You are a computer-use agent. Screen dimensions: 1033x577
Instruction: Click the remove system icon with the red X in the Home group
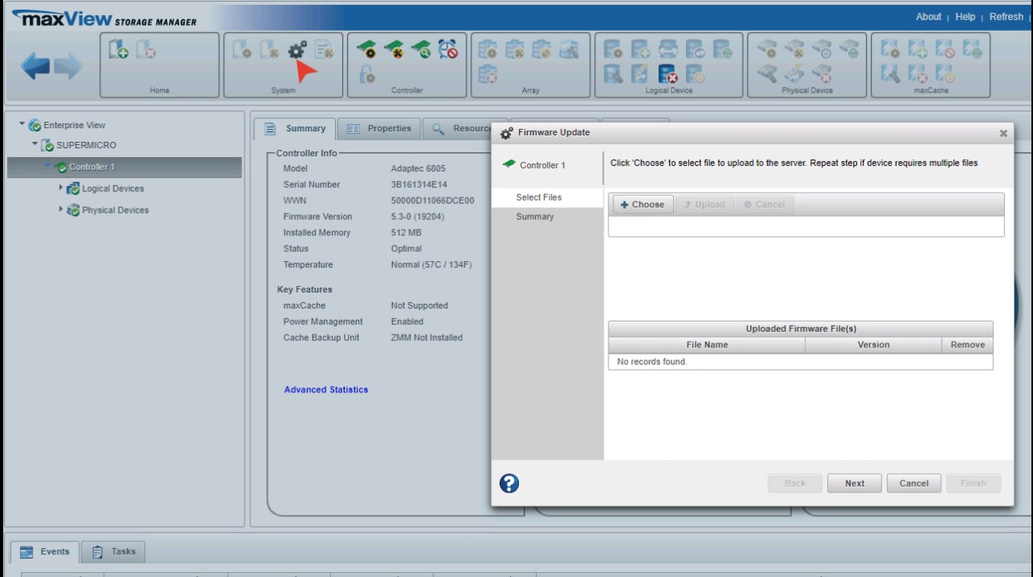146,50
